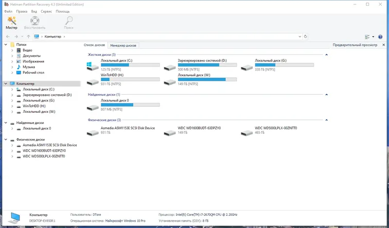This screenshot has height=228, width=389.
Task: Select Asmedia ASM1153E in sidebar tree
Action: click(x=50, y=145)
